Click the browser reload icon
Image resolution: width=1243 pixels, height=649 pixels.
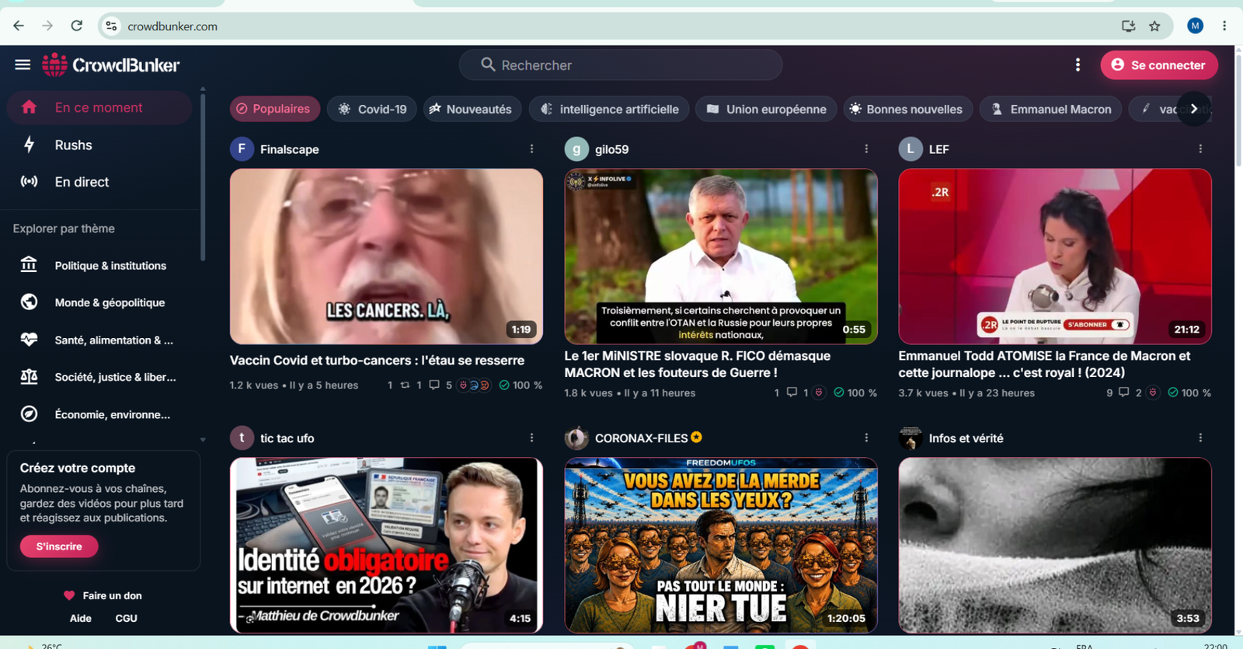[76, 26]
